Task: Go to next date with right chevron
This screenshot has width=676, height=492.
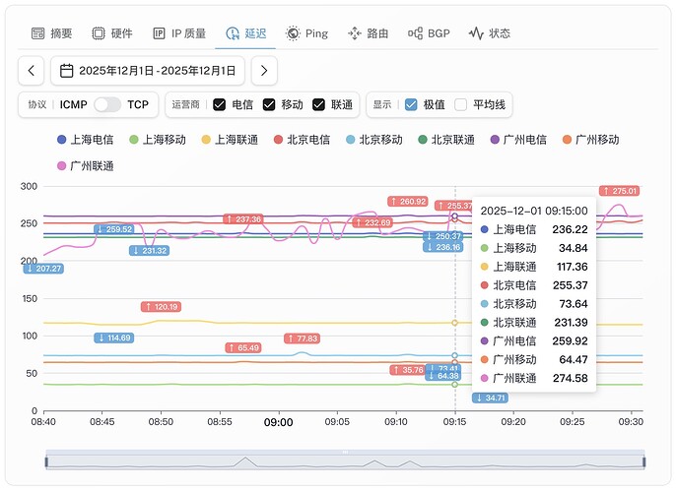Action: point(264,71)
